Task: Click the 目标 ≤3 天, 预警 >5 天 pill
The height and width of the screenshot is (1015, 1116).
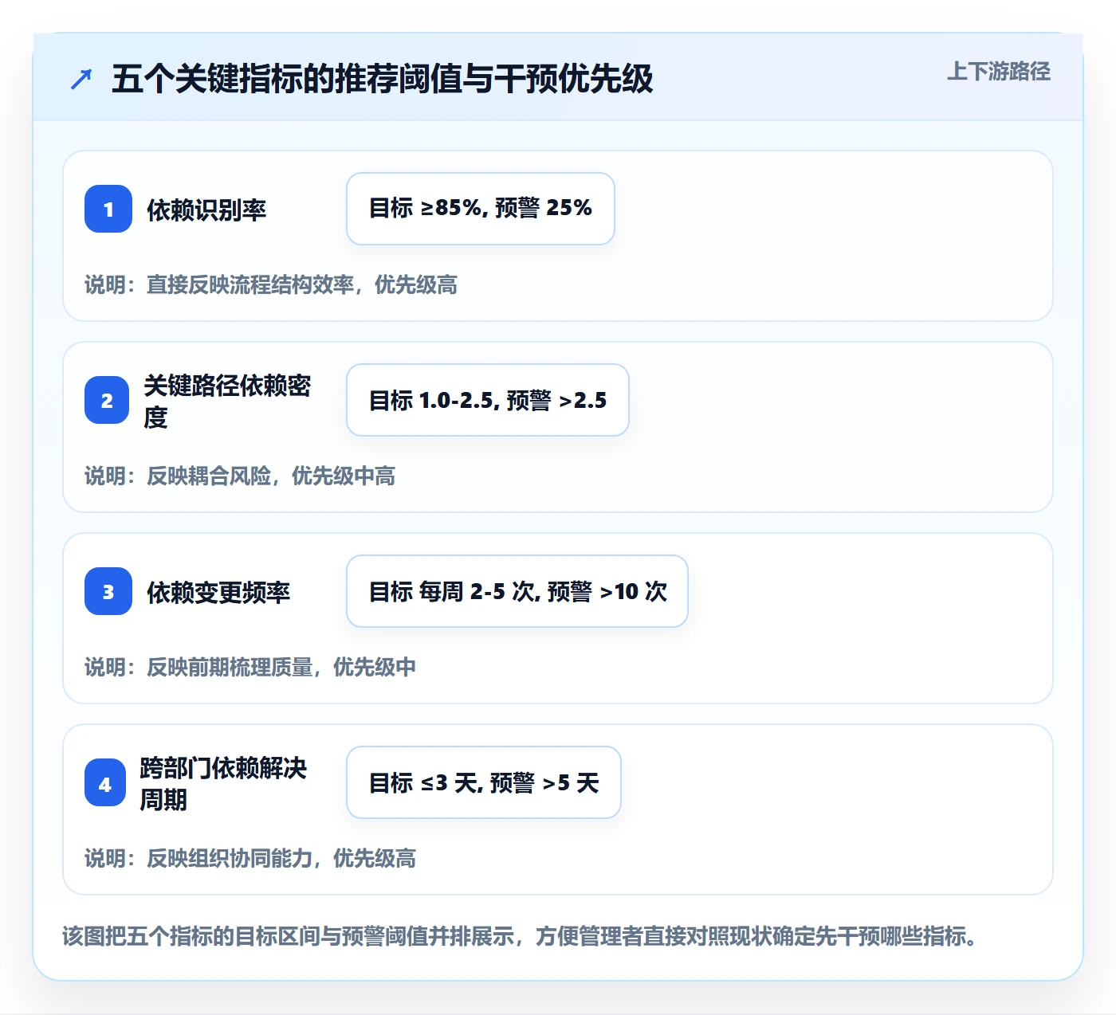Action: pos(484,782)
